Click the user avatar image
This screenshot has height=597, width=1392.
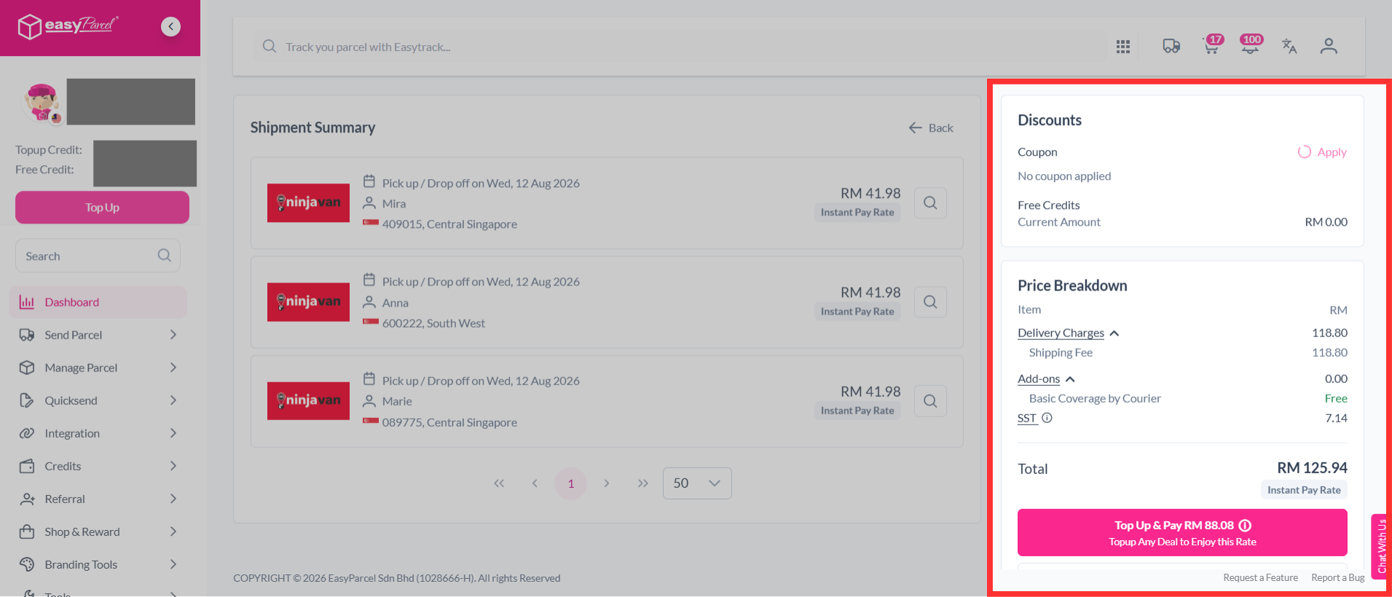point(42,102)
